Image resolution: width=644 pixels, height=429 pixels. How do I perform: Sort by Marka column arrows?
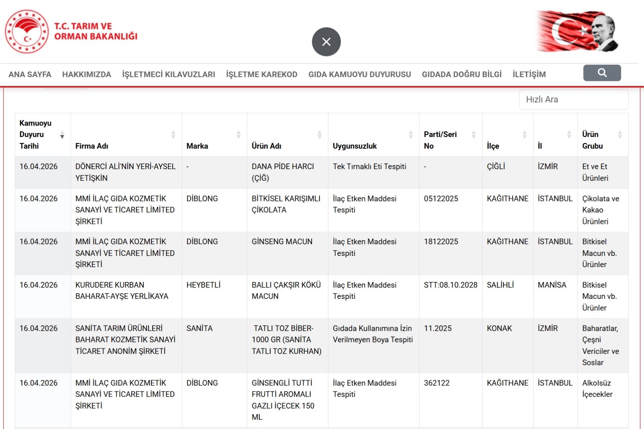(238, 135)
